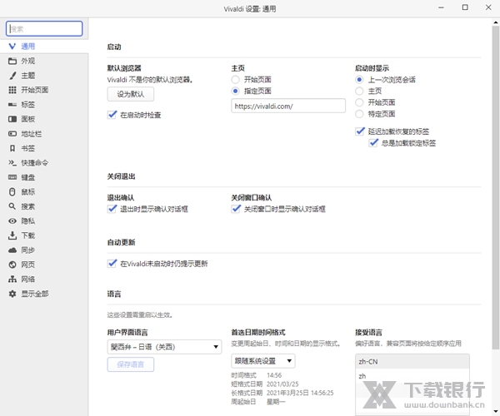Close the Vivaldi settings window
The width and height of the screenshot is (500, 416).
(x=488, y=7)
